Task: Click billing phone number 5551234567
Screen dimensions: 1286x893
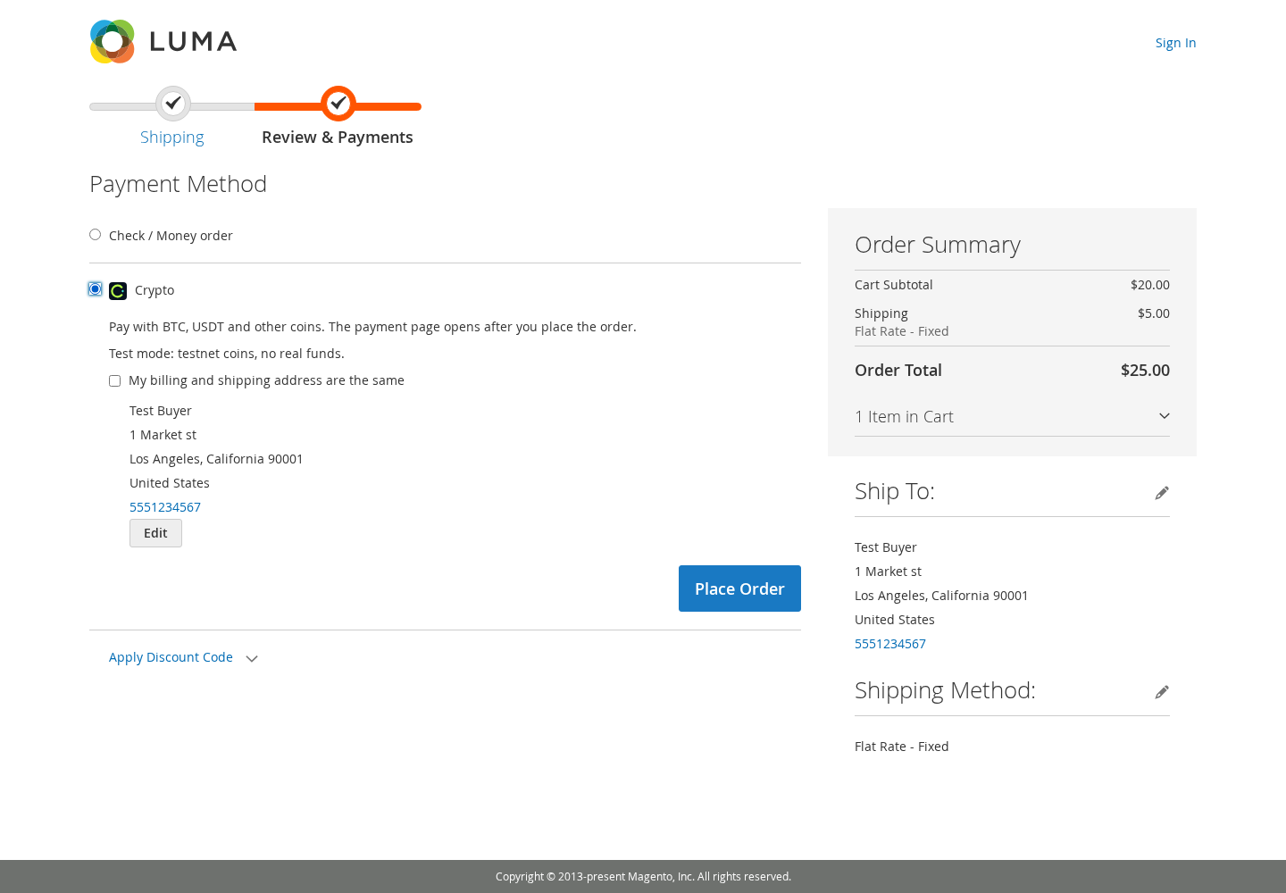Action: tap(165, 507)
